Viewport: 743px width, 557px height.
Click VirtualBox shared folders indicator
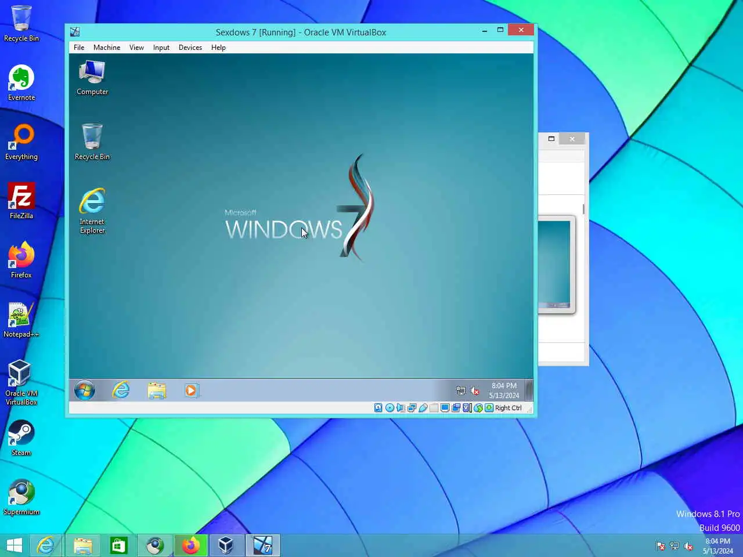pos(434,408)
